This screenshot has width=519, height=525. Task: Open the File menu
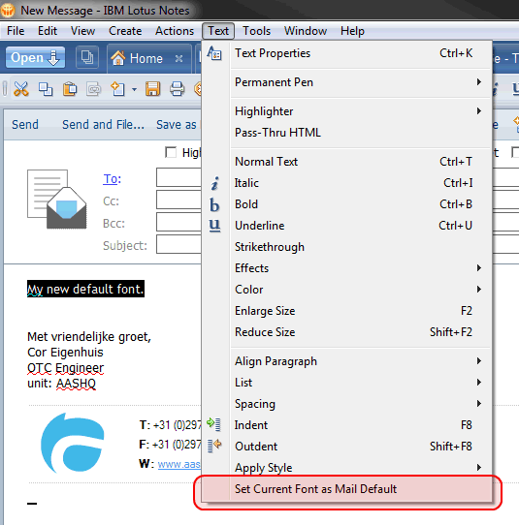click(16, 31)
